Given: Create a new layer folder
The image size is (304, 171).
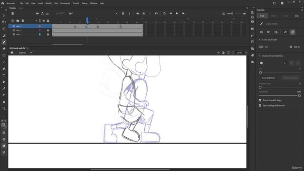Looking at the screenshot, I should pos(18,21).
